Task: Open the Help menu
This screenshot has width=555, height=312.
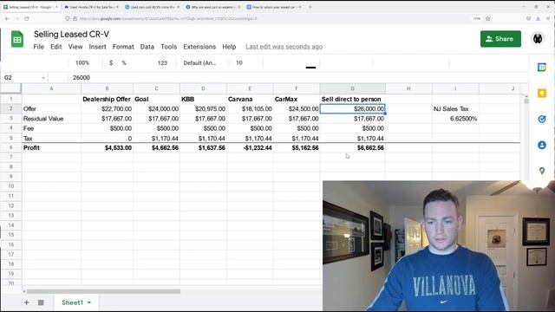Action: (229, 47)
